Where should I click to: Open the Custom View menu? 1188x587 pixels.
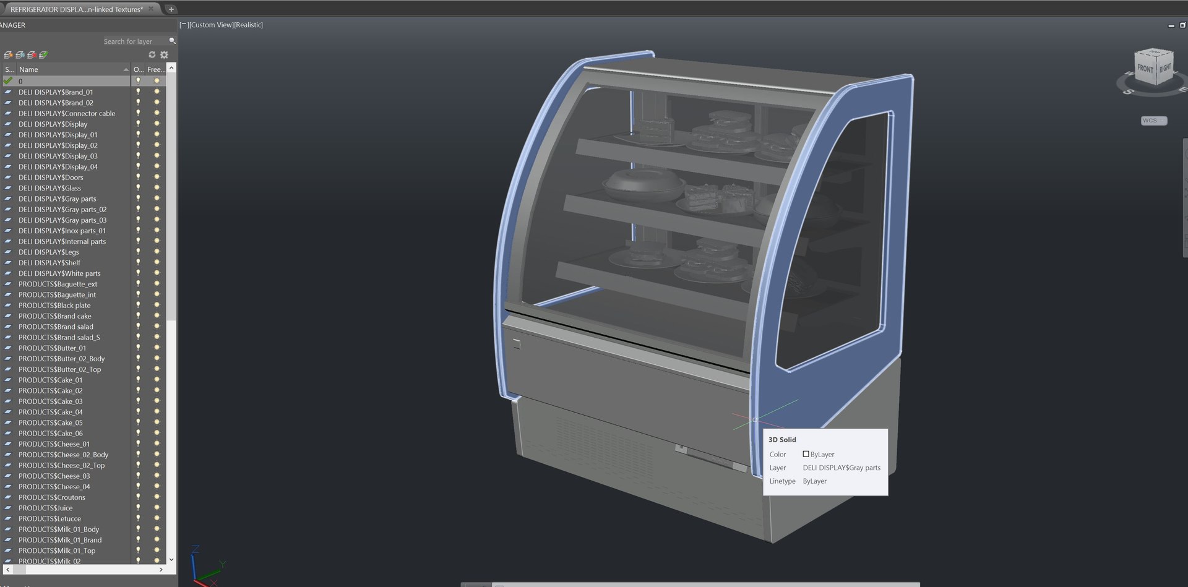click(x=211, y=25)
